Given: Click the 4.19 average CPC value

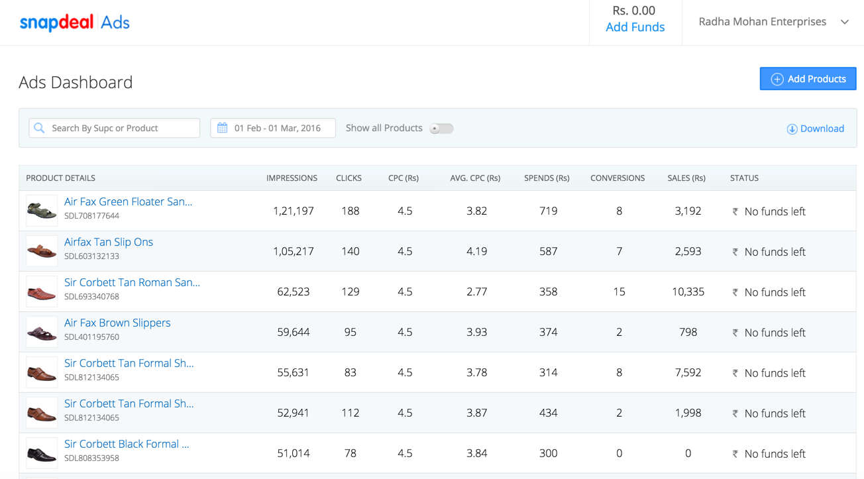Looking at the screenshot, I should (476, 252).
